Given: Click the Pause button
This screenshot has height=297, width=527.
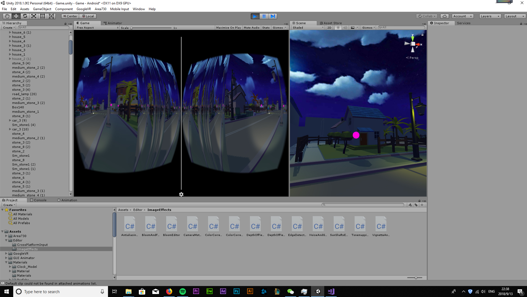Looking at the screenshot, I should pos(264,16).
